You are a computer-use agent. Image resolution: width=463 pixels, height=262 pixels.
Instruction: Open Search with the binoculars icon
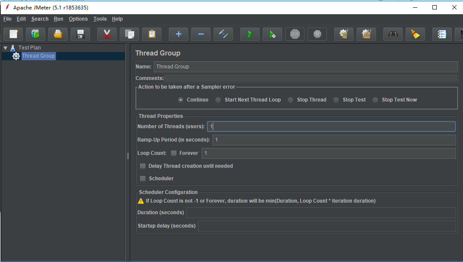(393, 34)
